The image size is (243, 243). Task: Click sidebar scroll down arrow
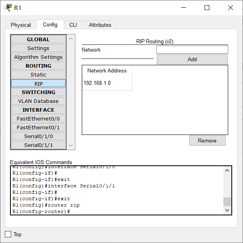(x=71, y=145)
